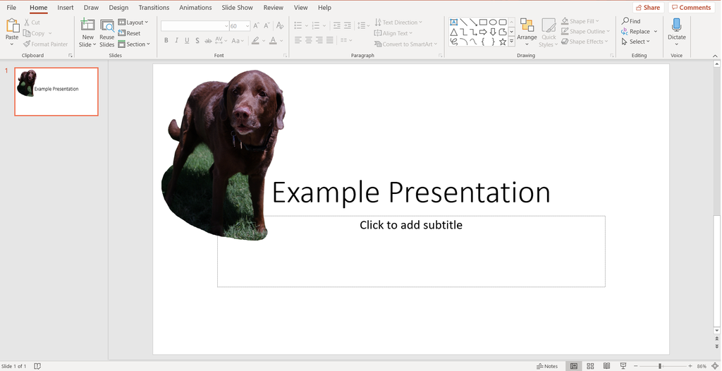The width and height of the screenshot is (722, 371).
Task: Toggle Bold formatting
Action: pos(166,41)
